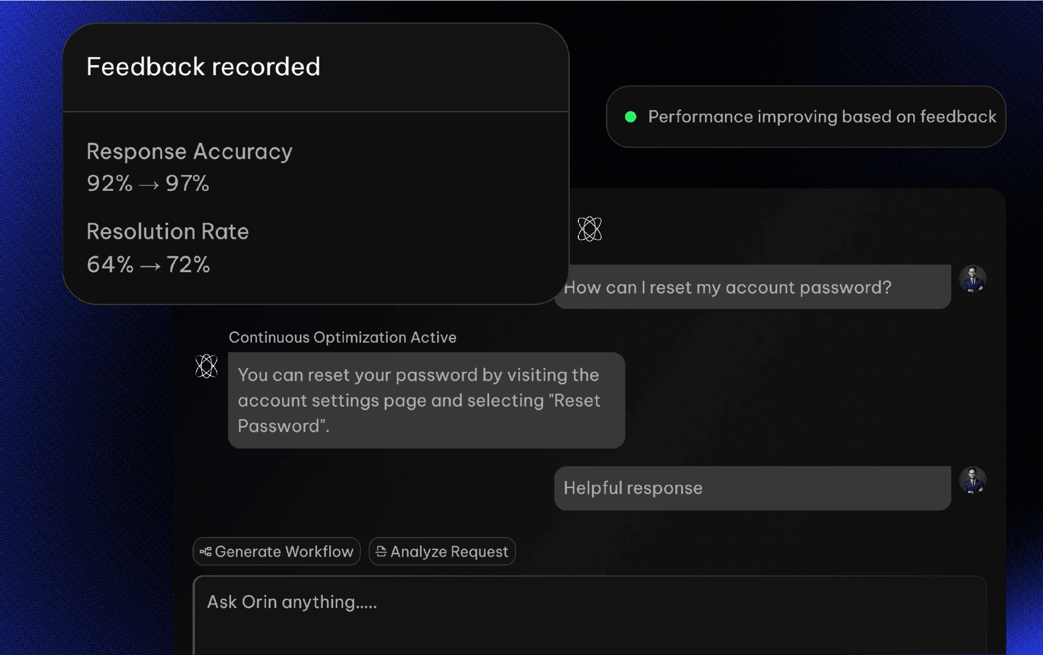Click the 64% → 72% resolution value
Screen dimensions: 1043x655
tap(149, 265)
